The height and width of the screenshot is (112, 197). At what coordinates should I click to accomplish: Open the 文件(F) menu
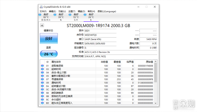(x=43, y=11)
